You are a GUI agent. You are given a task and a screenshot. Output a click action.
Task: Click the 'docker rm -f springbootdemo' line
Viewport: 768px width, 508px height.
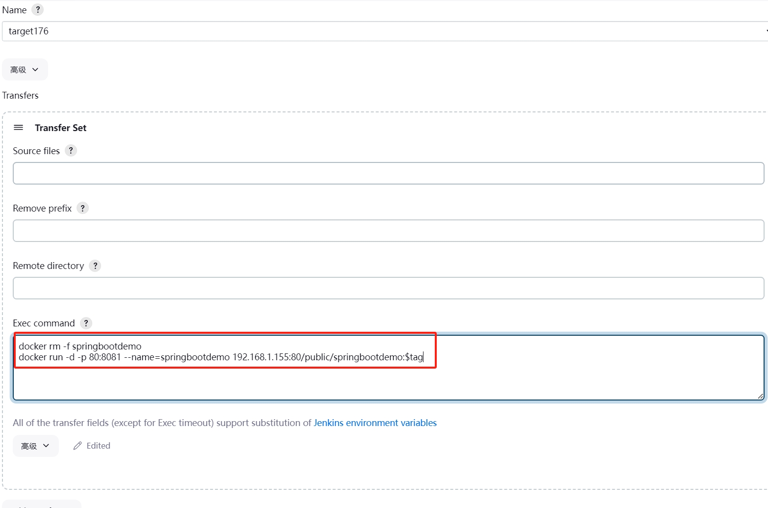(x=80, y=346)
